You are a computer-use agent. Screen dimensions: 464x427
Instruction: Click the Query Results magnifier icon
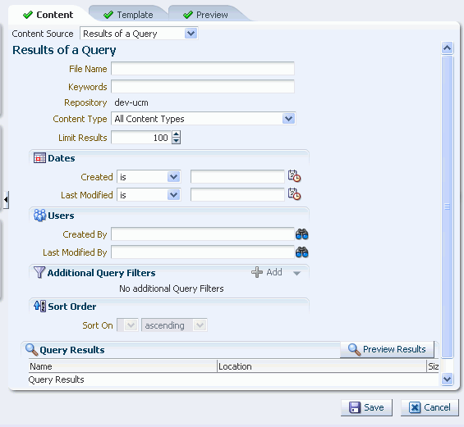(x=32, y=350)
